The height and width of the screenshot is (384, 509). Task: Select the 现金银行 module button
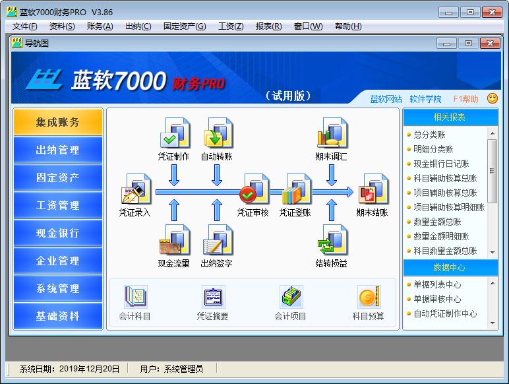coord(58,233)
